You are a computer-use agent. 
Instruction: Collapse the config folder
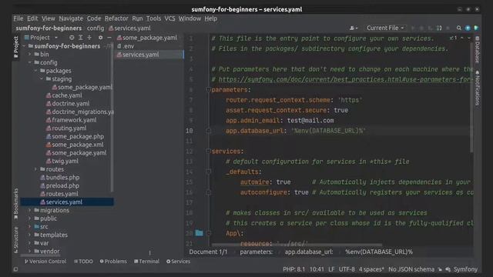[x=30, y=62]
